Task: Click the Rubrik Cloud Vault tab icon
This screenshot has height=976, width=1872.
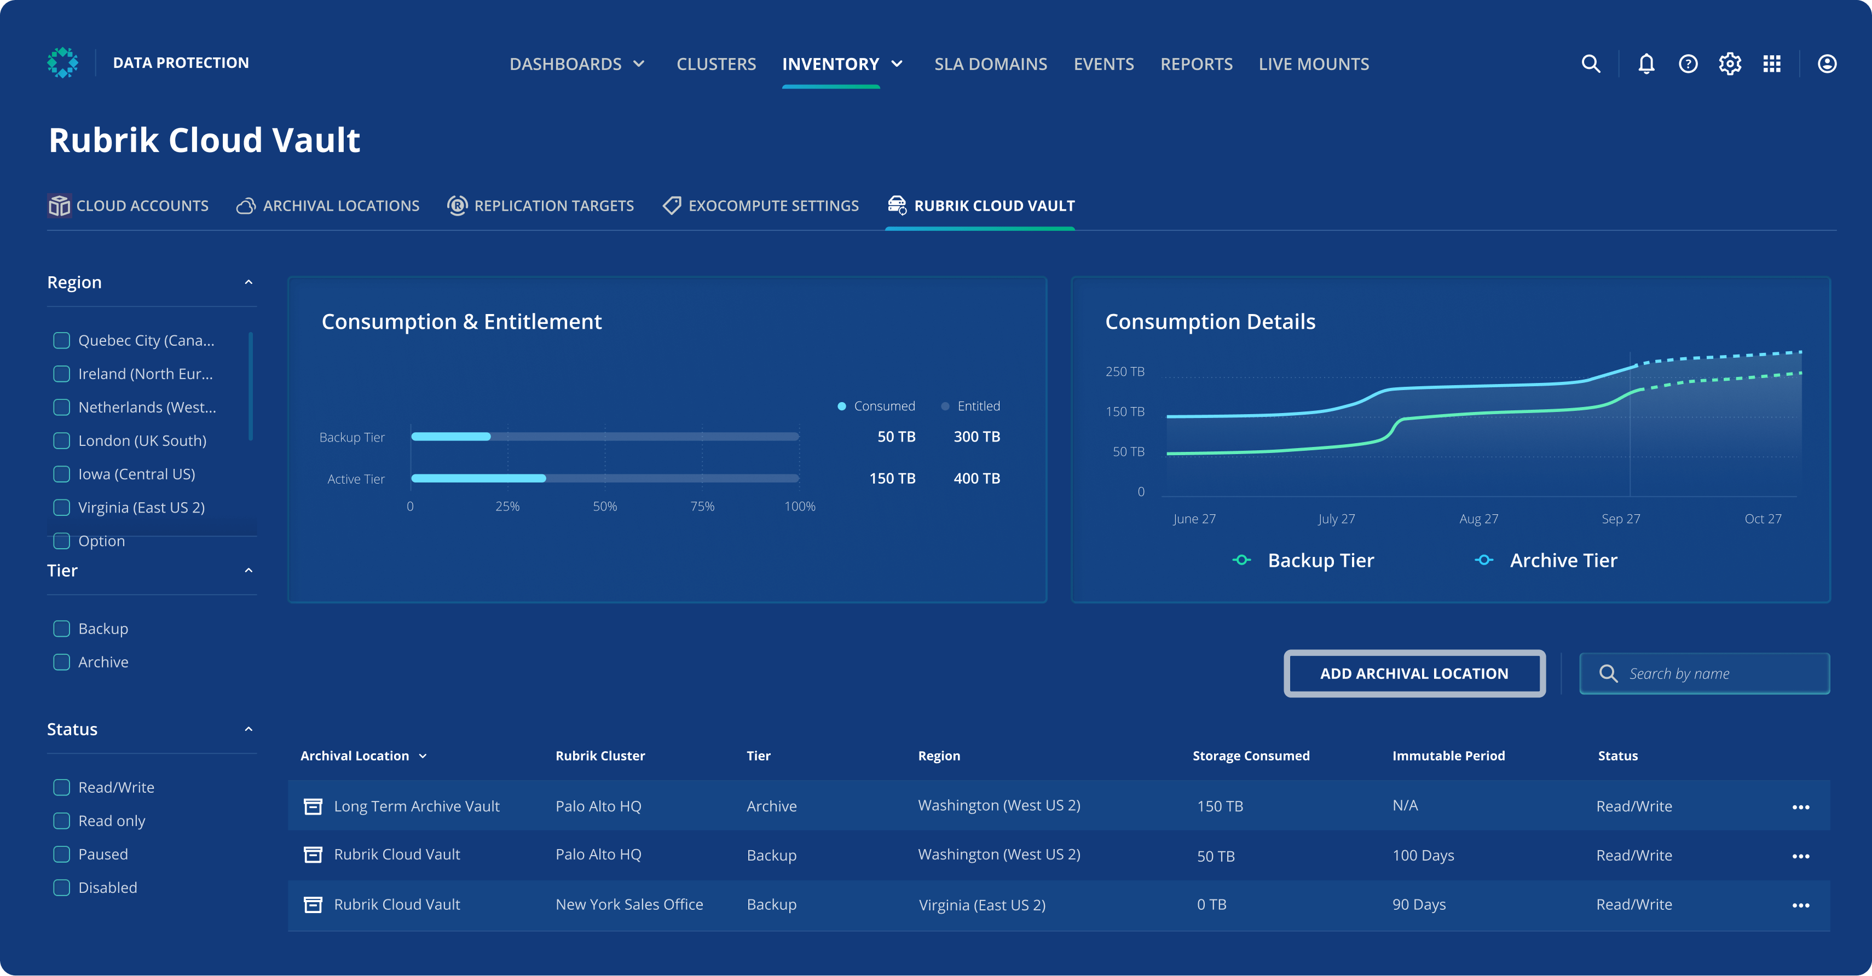Action: click(897, 205)
